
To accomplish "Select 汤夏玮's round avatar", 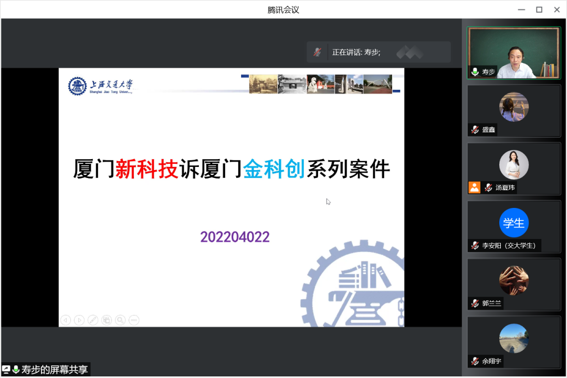I will [514, 164].
